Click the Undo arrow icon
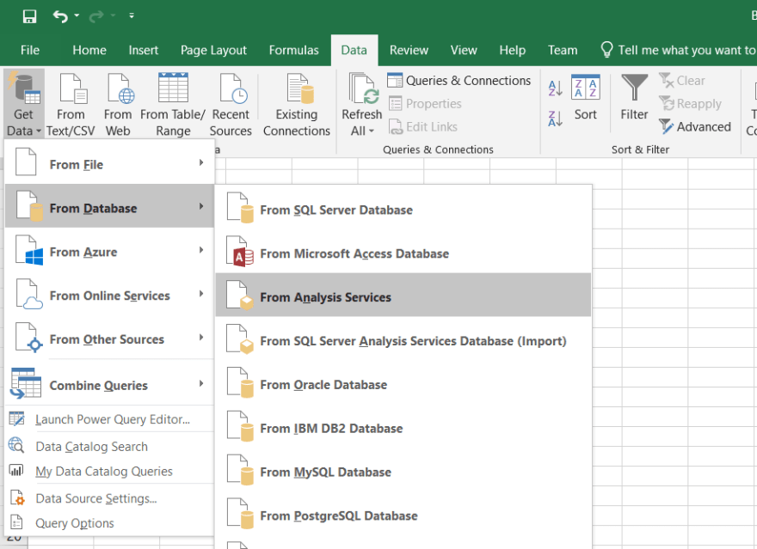Viewport: 757px width, 549px height. pos(60,16)
